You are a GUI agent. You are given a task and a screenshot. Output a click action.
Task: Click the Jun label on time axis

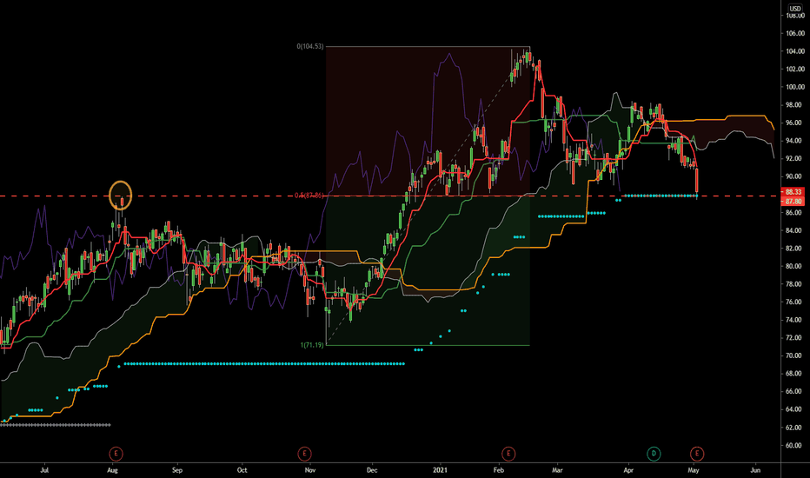click(x=755, y=470)
